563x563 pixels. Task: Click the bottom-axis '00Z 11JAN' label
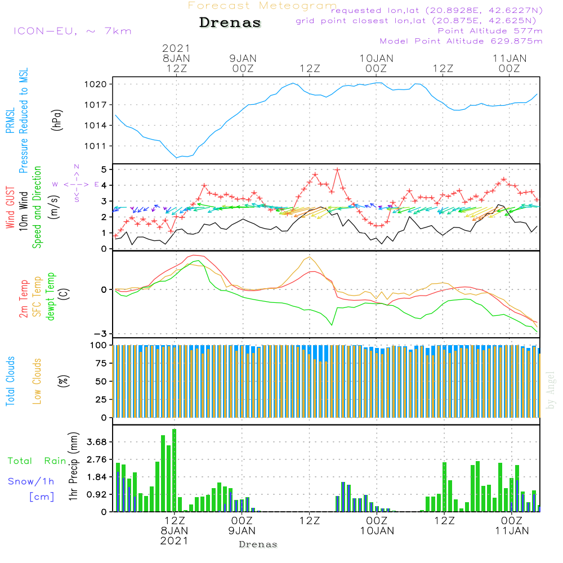pos(512,526)
